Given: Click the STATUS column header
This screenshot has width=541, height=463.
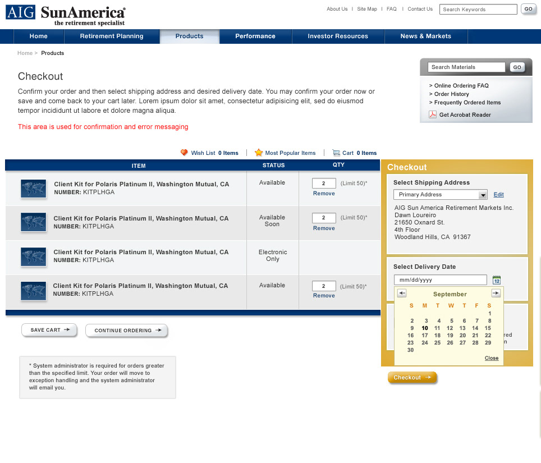Looking at the screenshot, I should (x=274, y=165).
